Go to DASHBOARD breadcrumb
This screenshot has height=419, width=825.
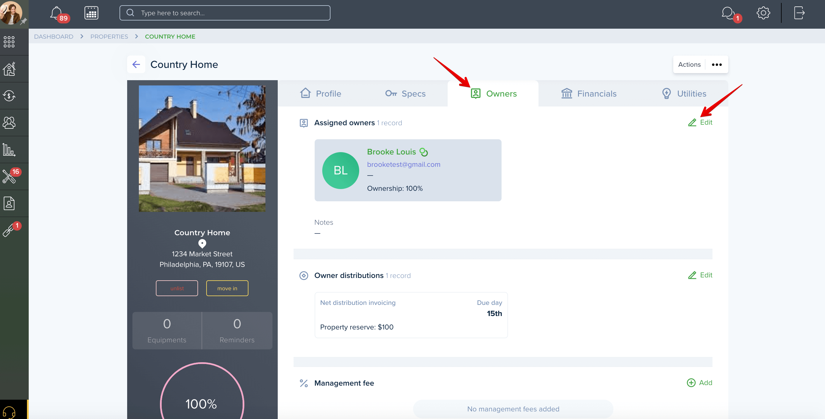54,37
